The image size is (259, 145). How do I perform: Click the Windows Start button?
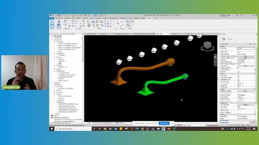pyautogui.click(x=52, y=129)
